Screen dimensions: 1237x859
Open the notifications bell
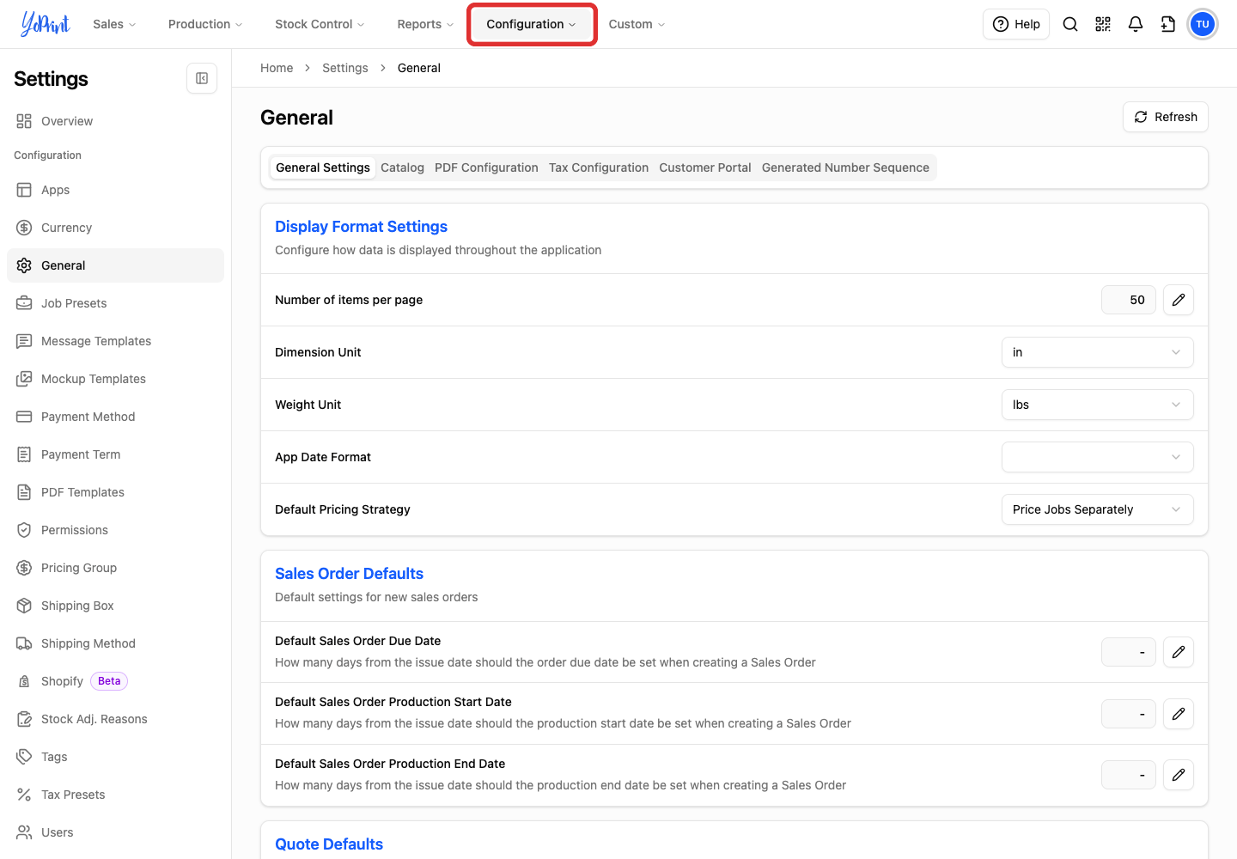click(1136, 24)
